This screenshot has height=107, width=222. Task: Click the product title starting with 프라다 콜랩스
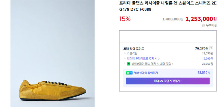(x=168, y=6)
